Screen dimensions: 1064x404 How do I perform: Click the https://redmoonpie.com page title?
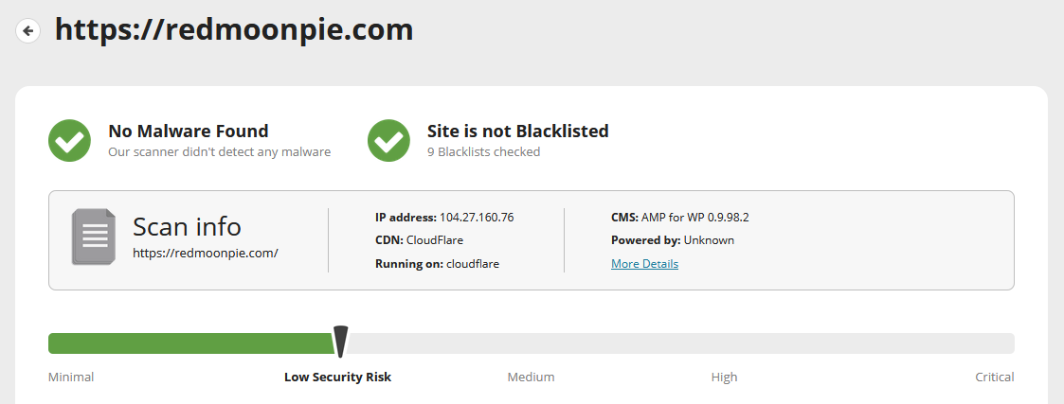coord(234,30)
